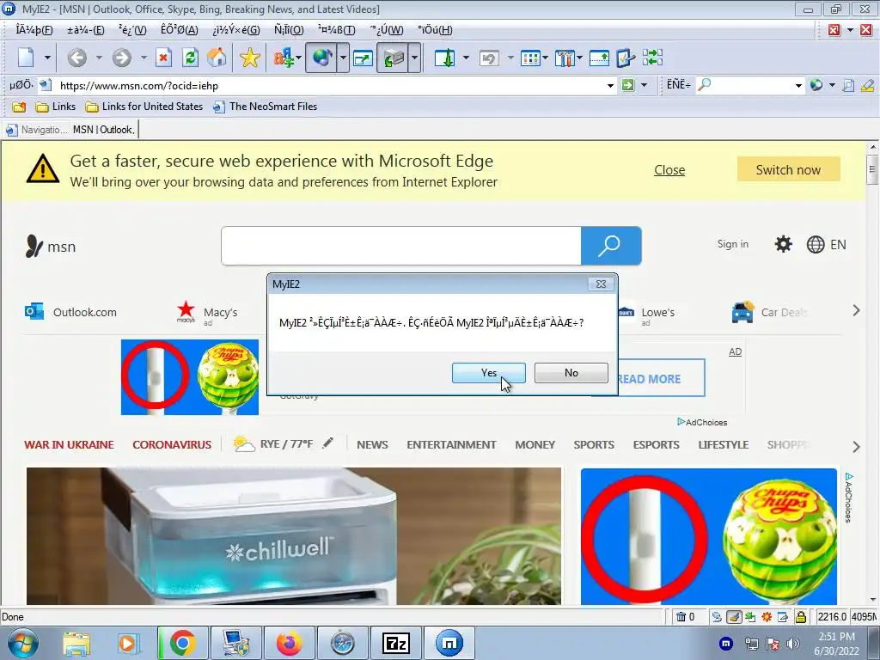Viewport: 880px width, 660px height.
Task: Click the status bar green arrow window icon
Action: tap(749, 617)
